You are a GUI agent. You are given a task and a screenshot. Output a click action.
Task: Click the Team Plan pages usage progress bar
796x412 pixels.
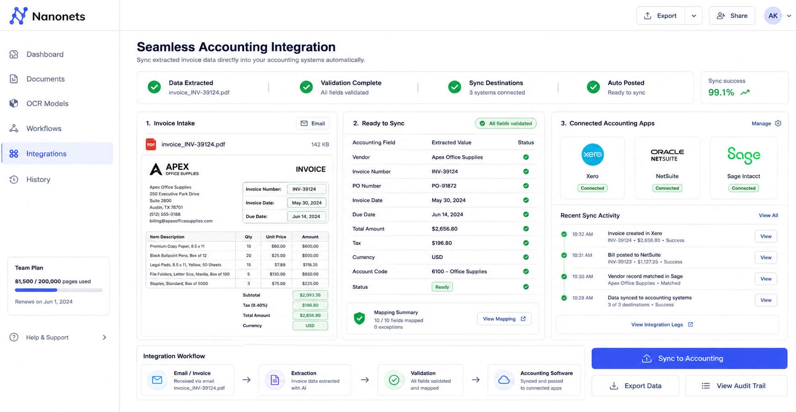click(x=59, y=290)
